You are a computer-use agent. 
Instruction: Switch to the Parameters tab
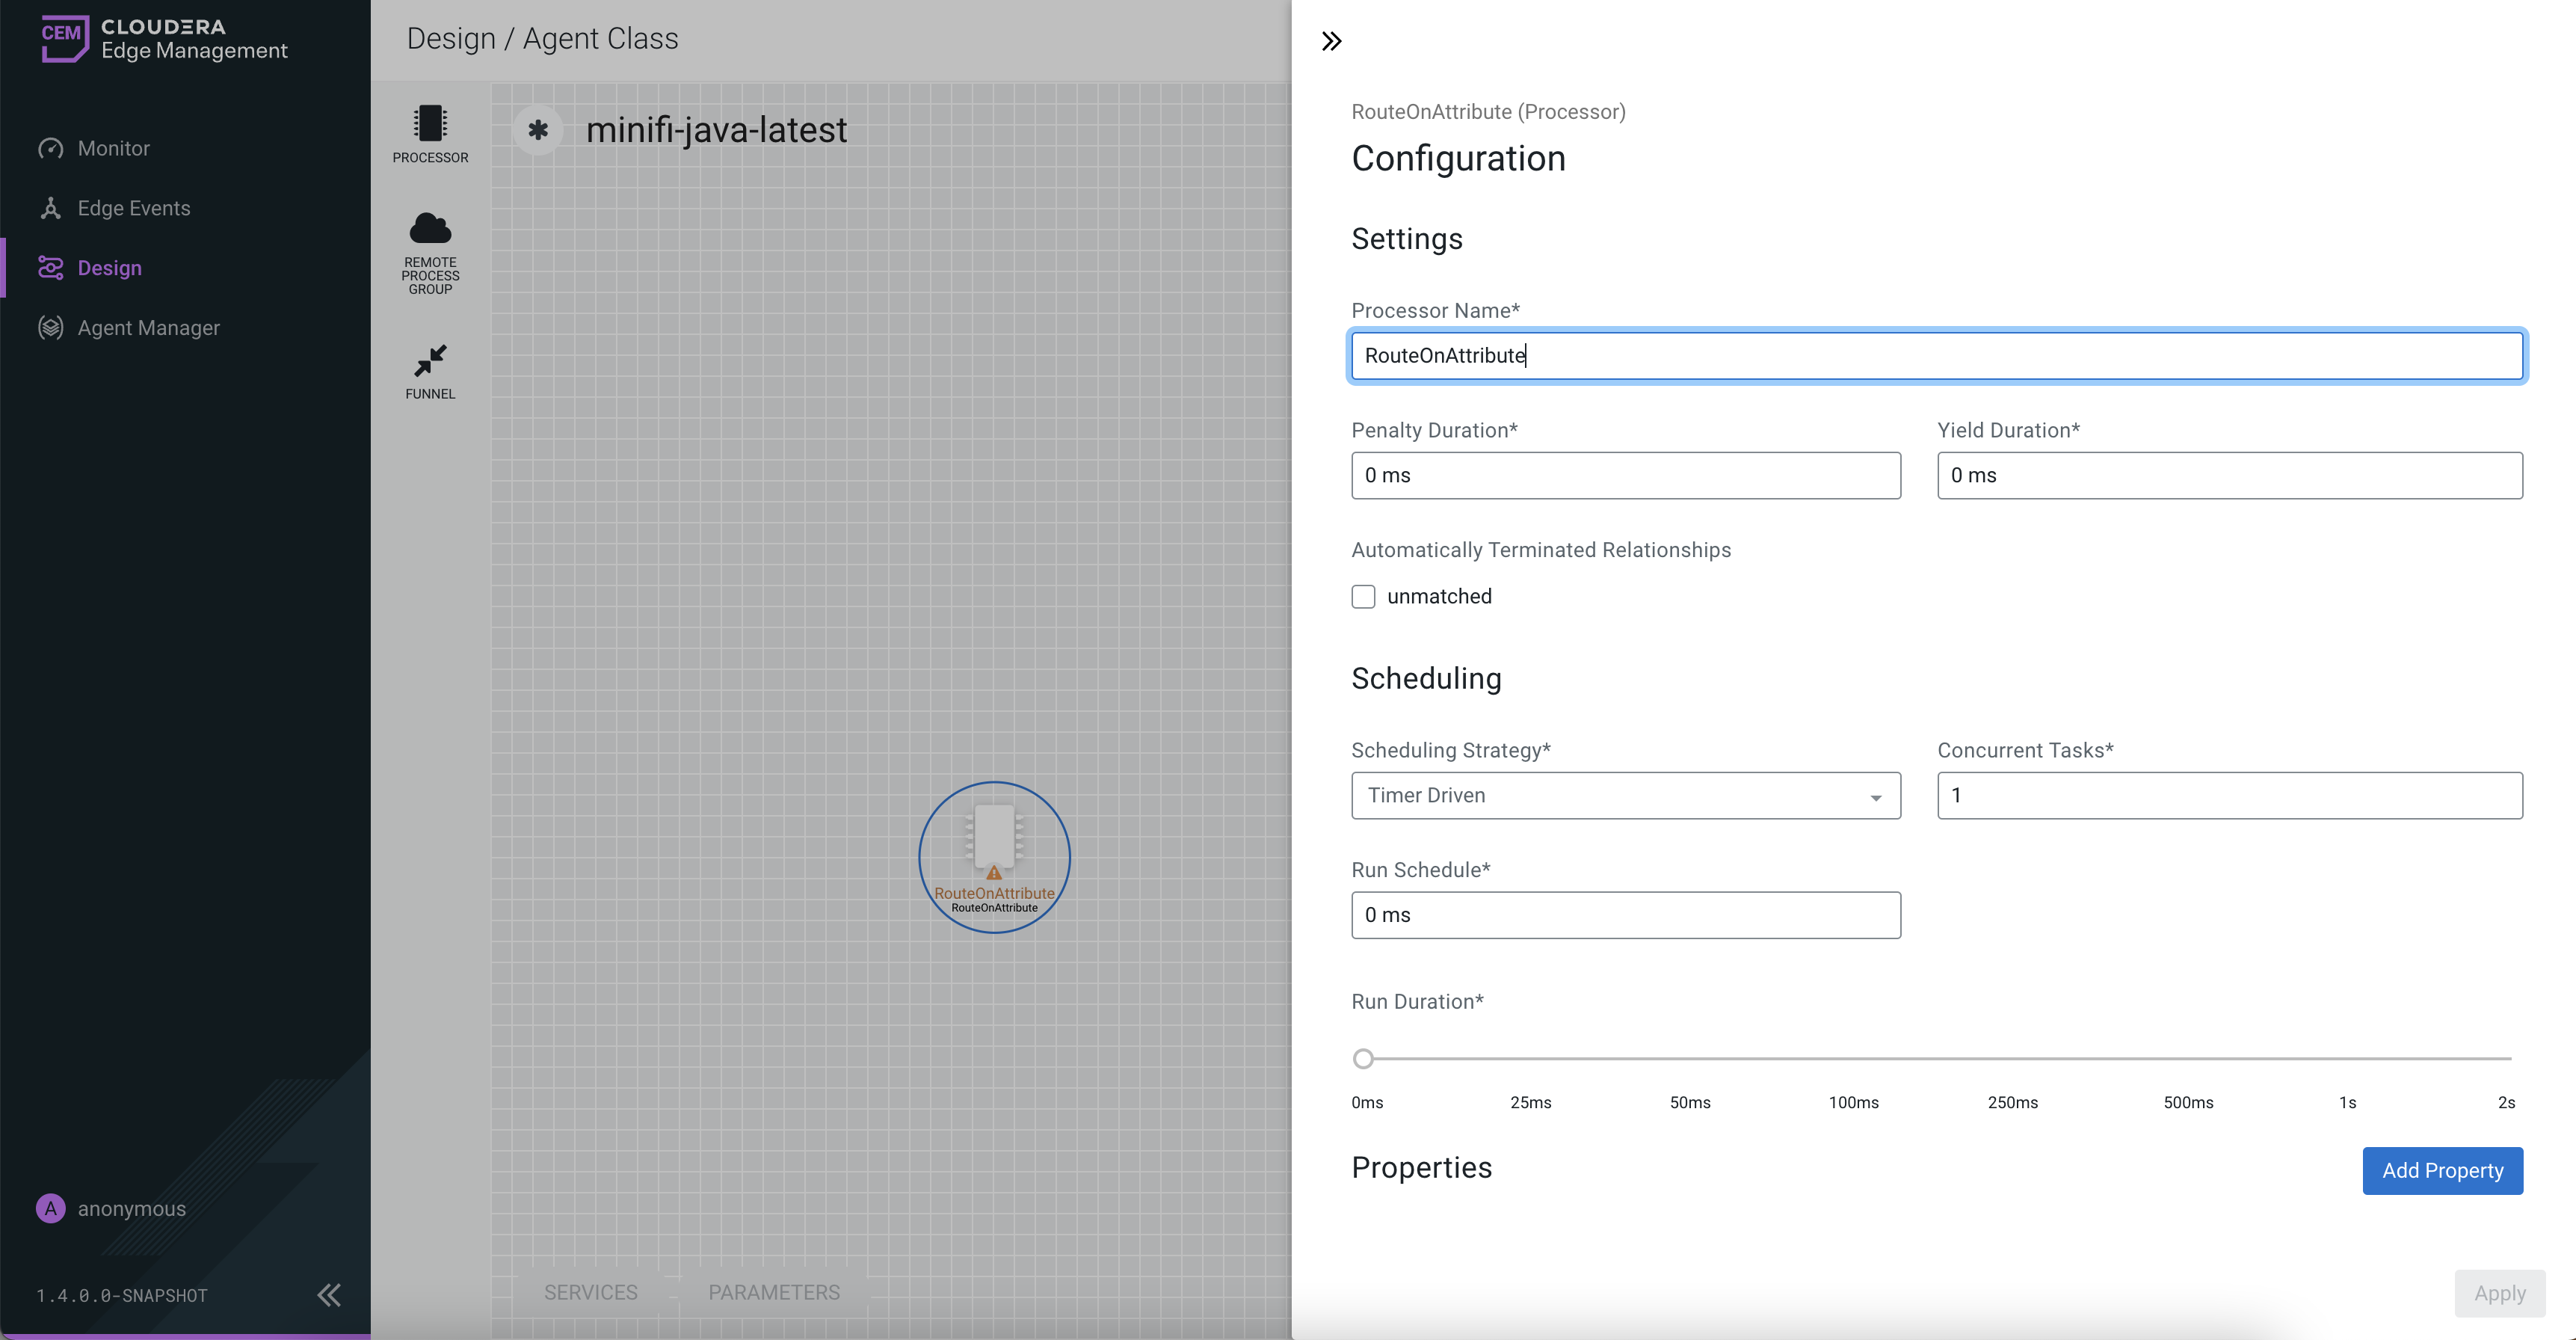tap(774, 1292)
